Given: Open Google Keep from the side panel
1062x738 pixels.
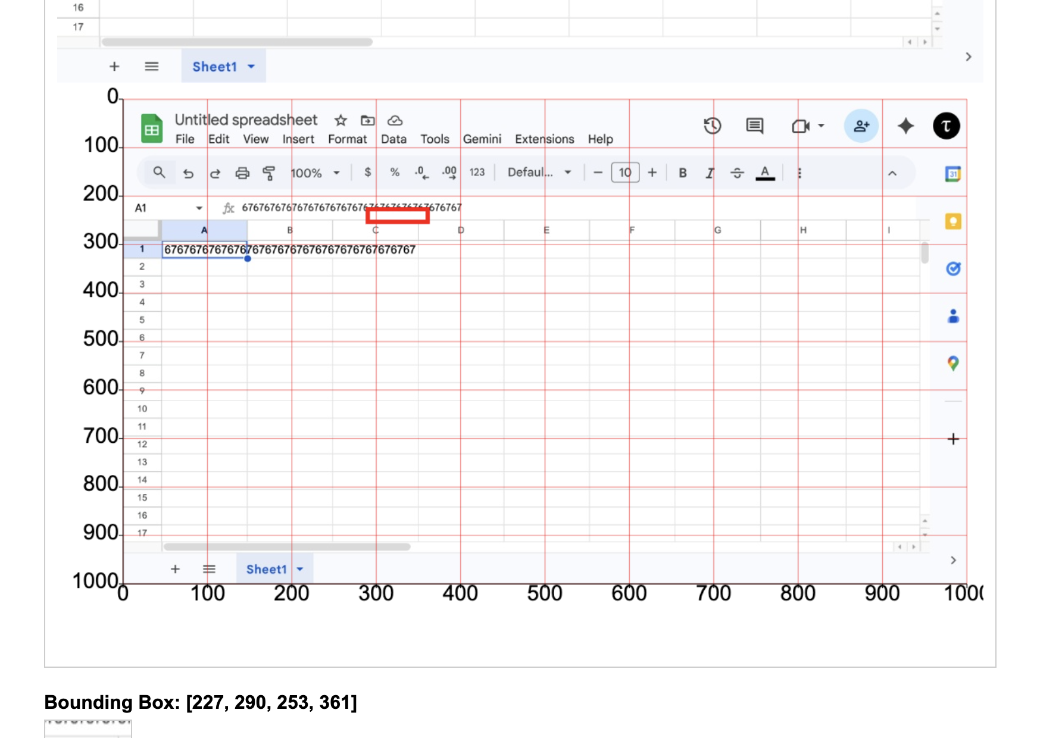Looking at the screenshot, I should (x=953, y=221).
